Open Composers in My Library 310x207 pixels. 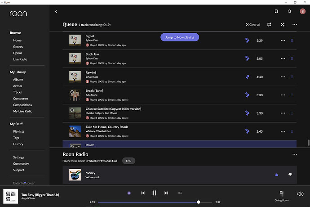[21, 99]
